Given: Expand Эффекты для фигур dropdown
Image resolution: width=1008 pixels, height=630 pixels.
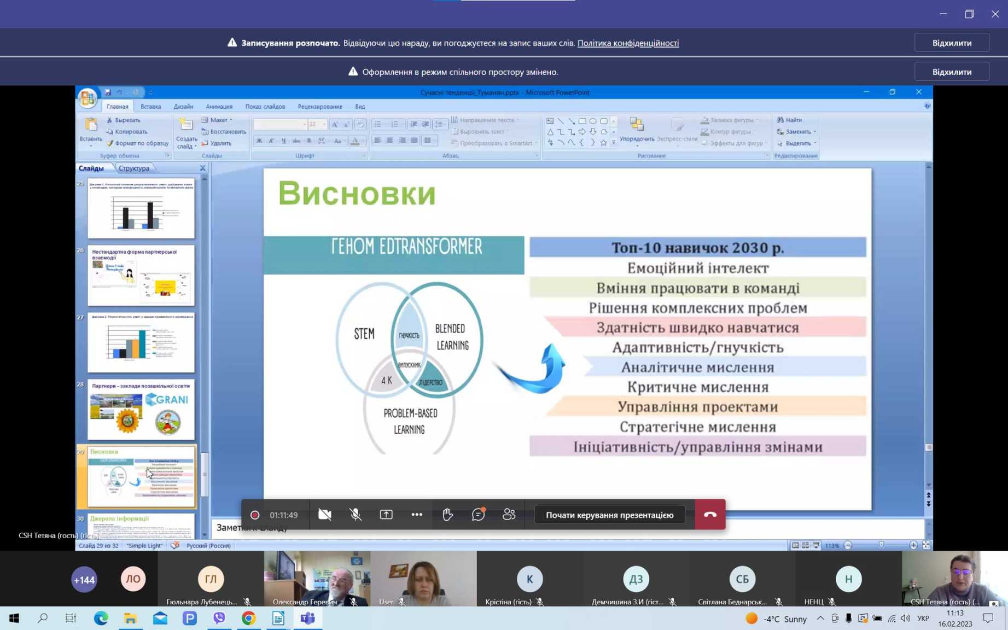Looking at the screenshot, I should 735,143.
